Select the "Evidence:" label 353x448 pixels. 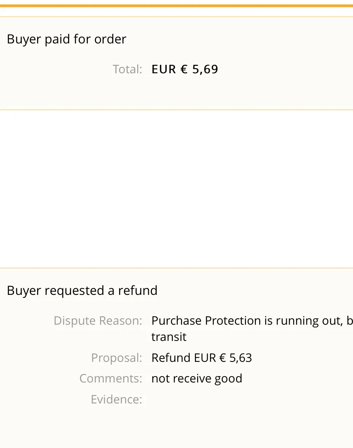coord(117,399)
